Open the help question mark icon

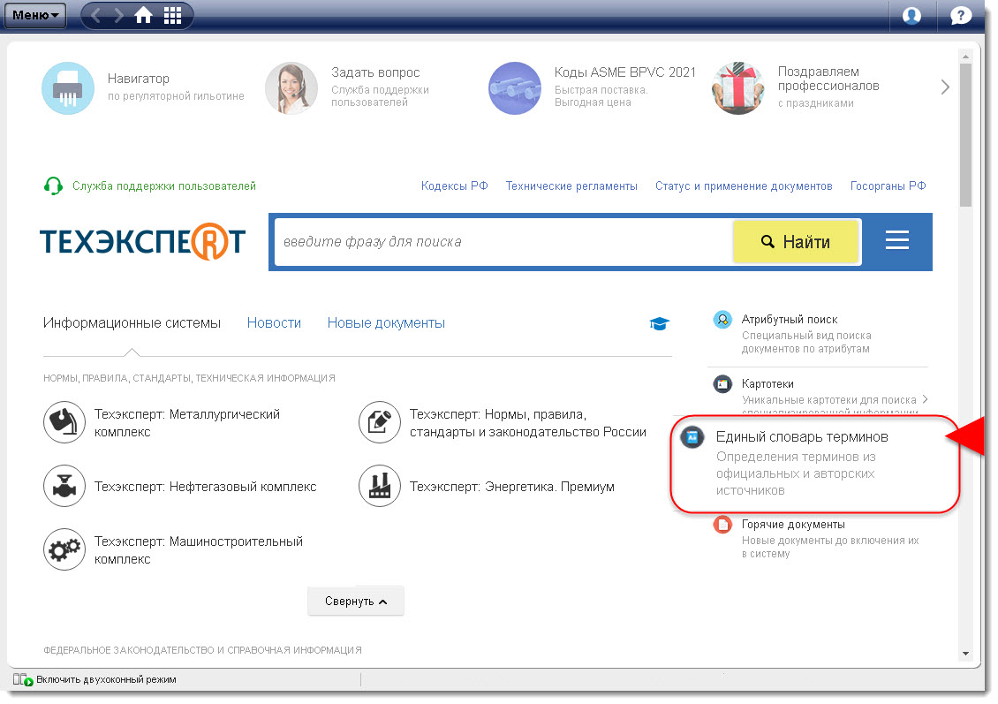[x=960, y=15]
